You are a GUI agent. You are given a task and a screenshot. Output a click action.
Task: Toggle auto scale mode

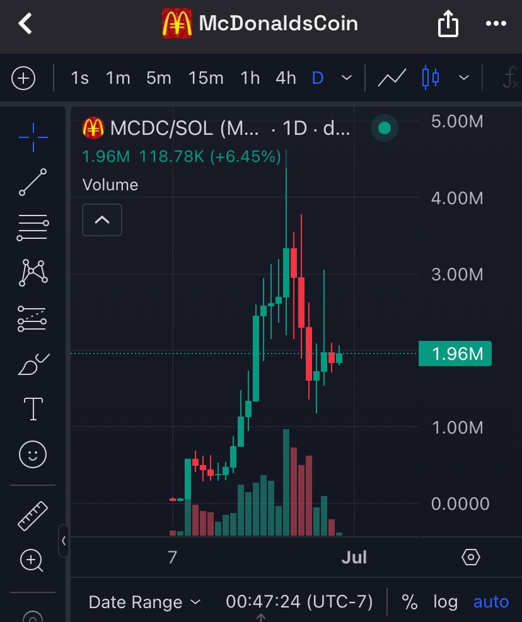(x=491, y=602)
